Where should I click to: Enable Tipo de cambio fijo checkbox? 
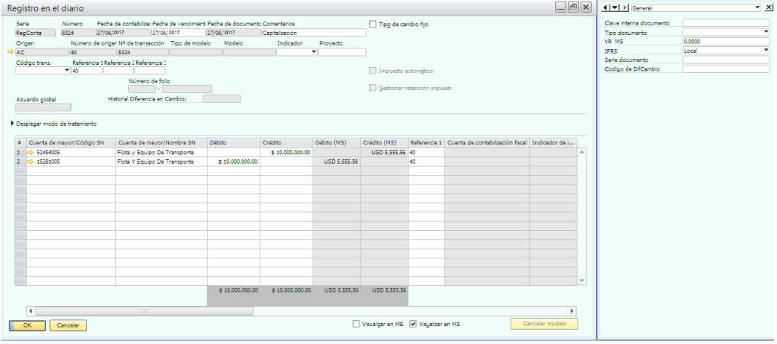(x=373, y=25)
